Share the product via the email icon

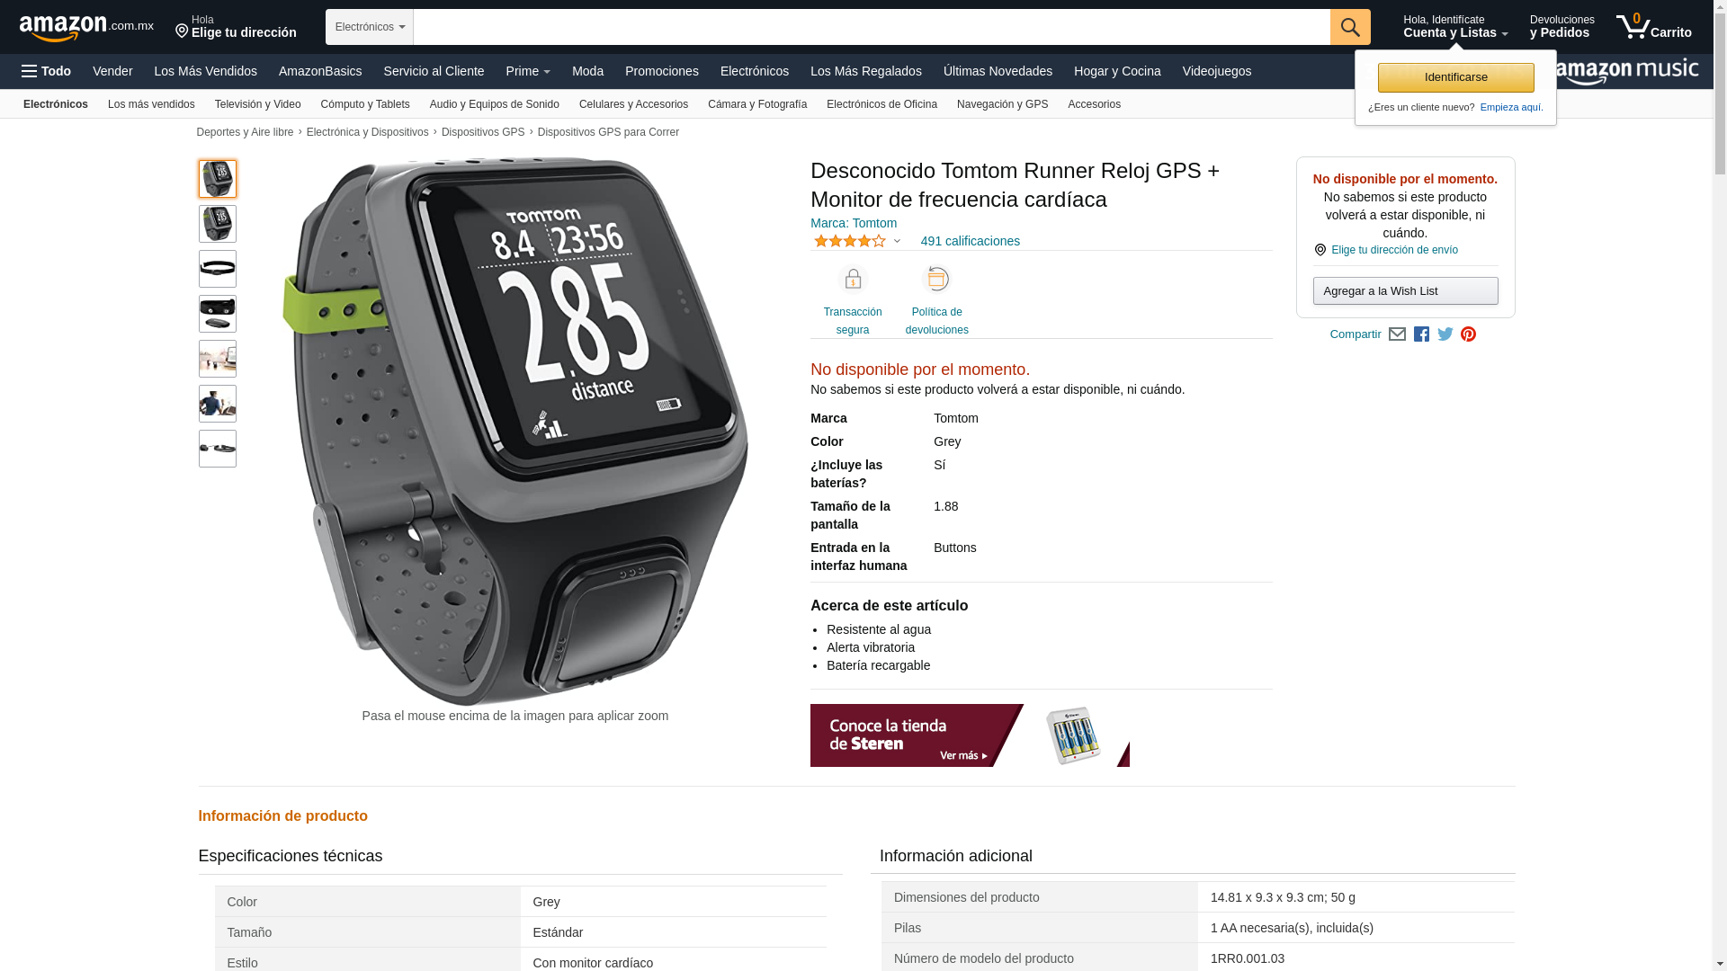point(1397,334)
